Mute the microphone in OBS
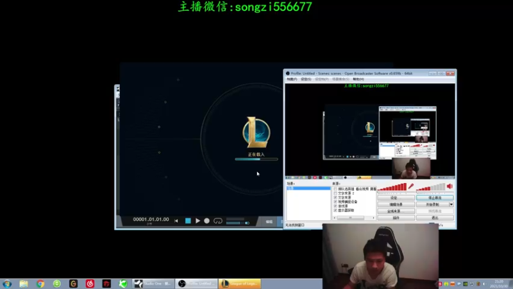The height and width of the screenshot is (289, 513). 411,186
